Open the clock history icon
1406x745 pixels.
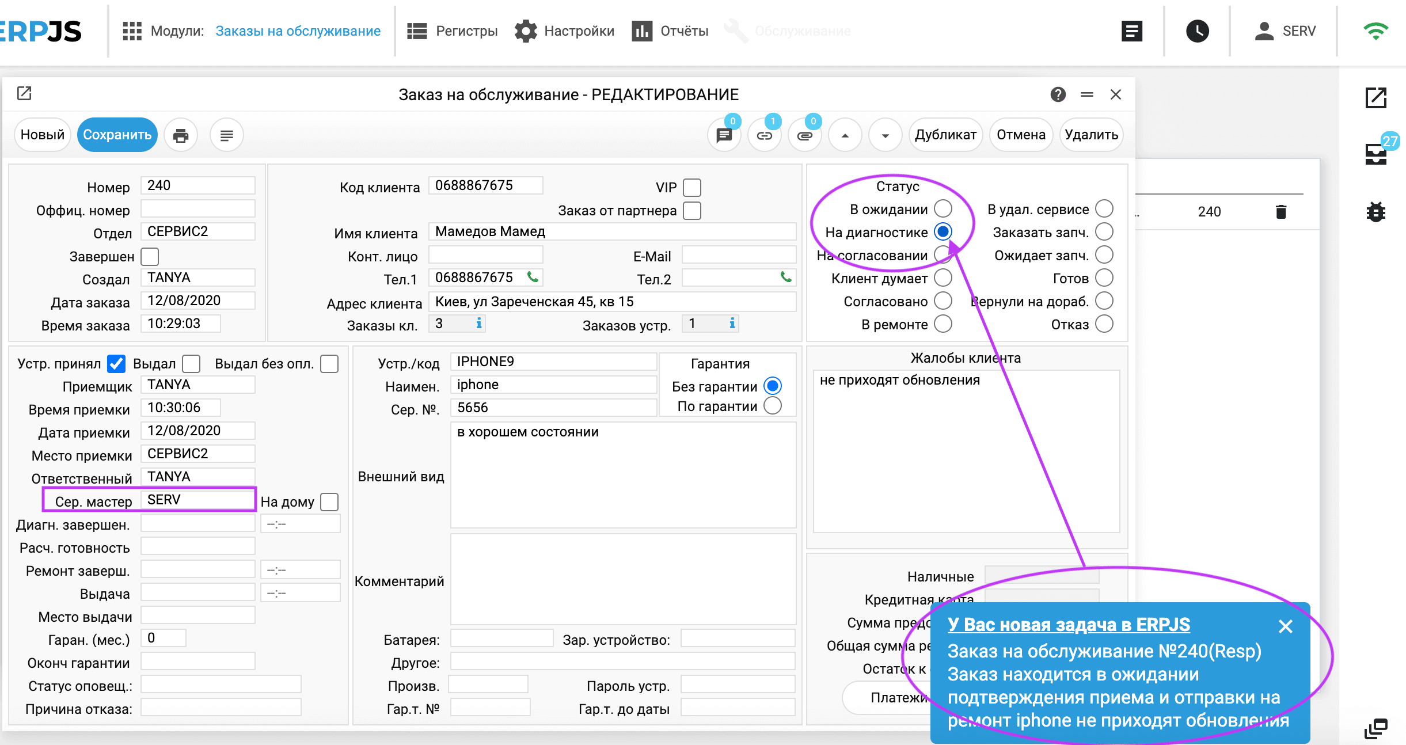[x=1197, y=31]
